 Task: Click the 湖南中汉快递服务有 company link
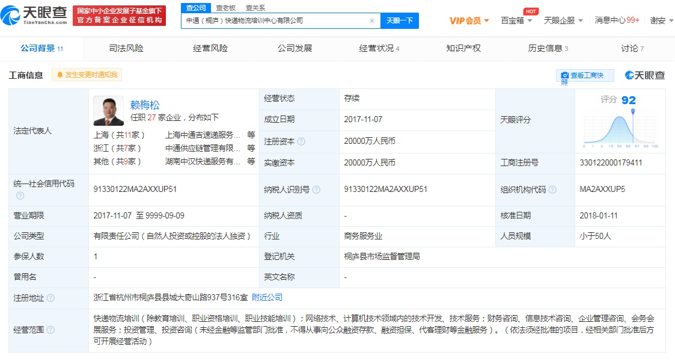point(203,161)
